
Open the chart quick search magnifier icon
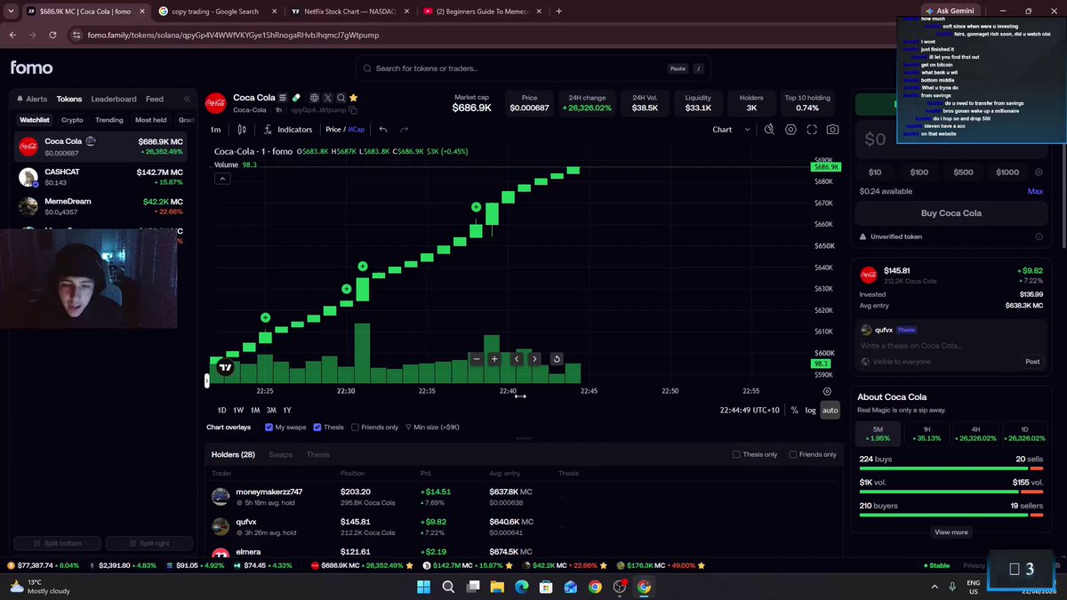(x=770, y=130)
